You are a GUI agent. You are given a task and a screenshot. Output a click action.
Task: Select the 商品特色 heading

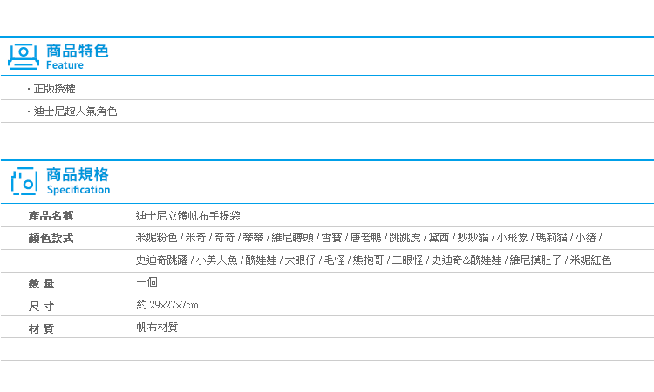pyautogui.click(x=77, y=51)
